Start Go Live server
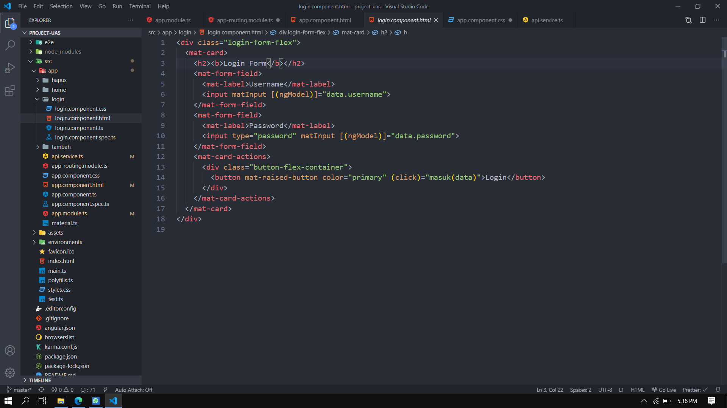Viewport: 727px width, 408px height. 664,389
